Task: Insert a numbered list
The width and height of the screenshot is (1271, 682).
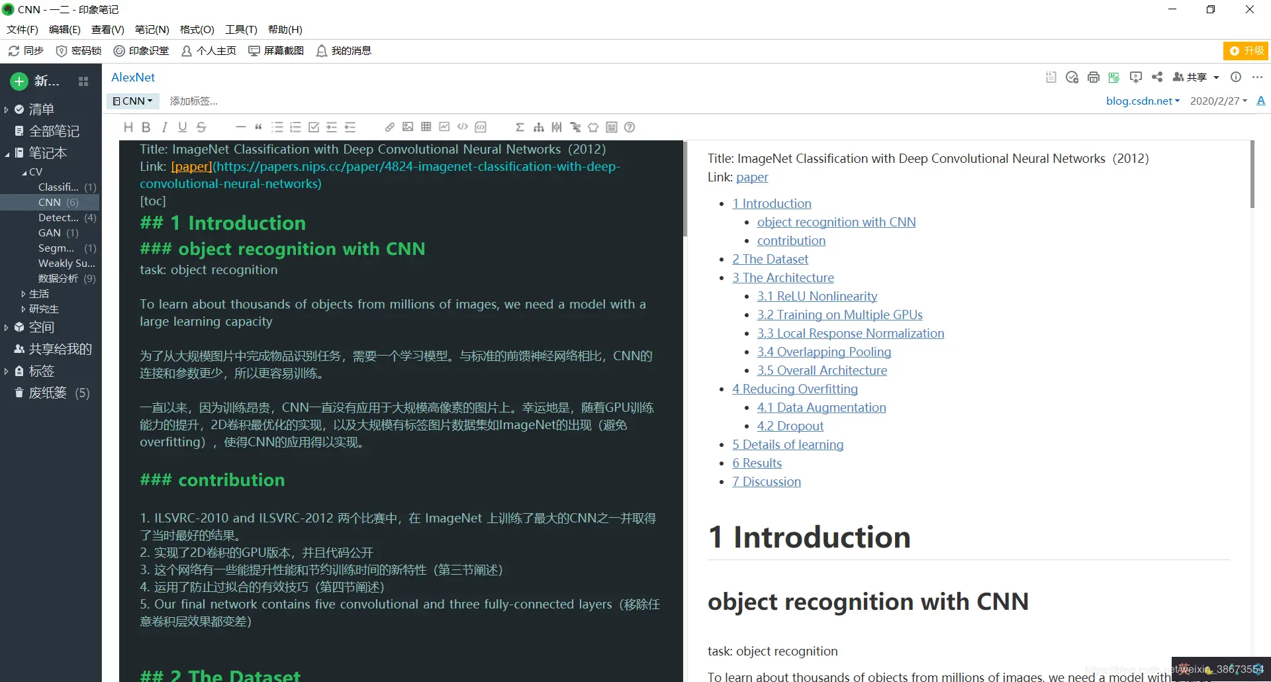Action: click(295, 127)
